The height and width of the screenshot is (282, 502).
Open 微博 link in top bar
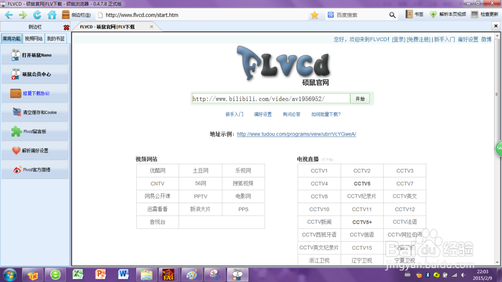coord(486,39)
